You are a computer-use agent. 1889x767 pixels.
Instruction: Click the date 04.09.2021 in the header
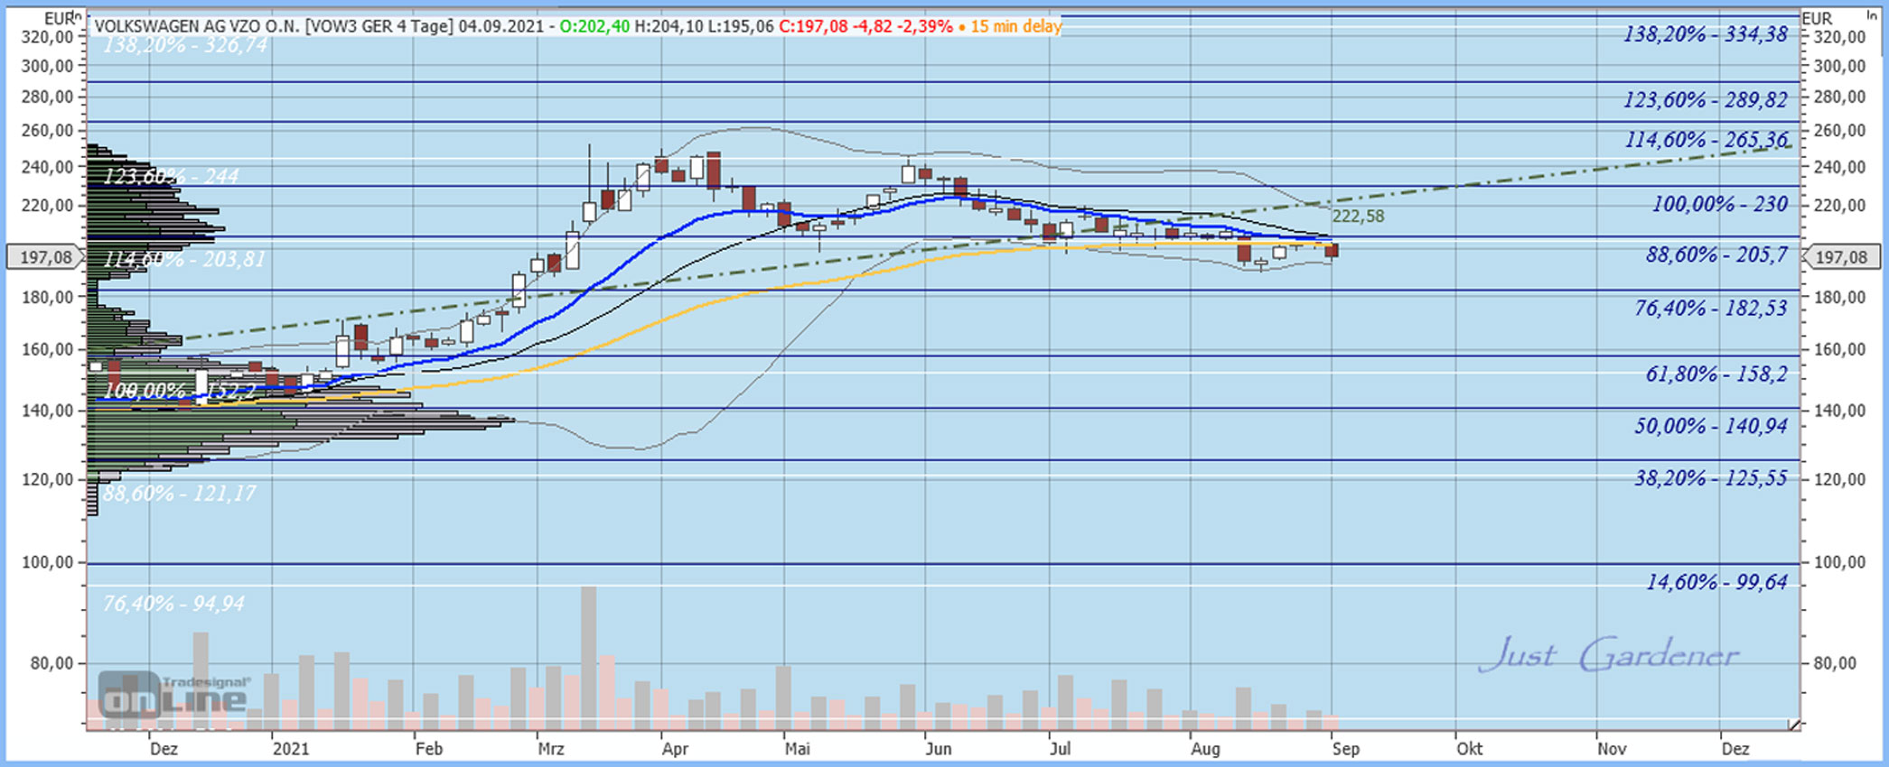click(x=500, y=26)
